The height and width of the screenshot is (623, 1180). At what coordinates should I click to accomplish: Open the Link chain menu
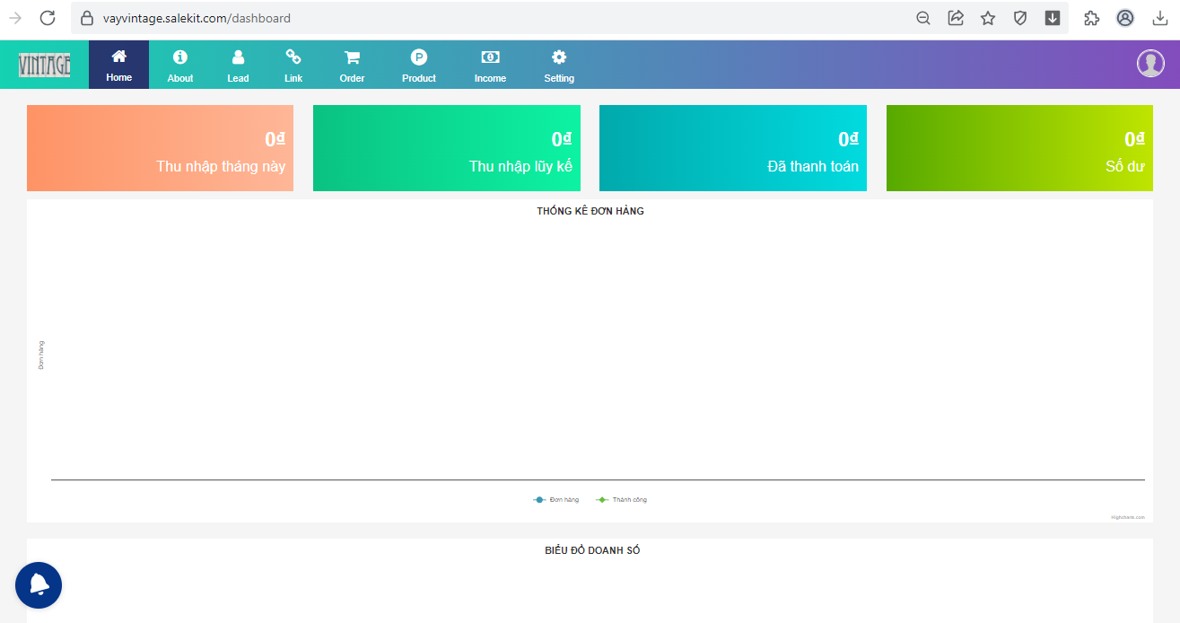tap(293, 66)
